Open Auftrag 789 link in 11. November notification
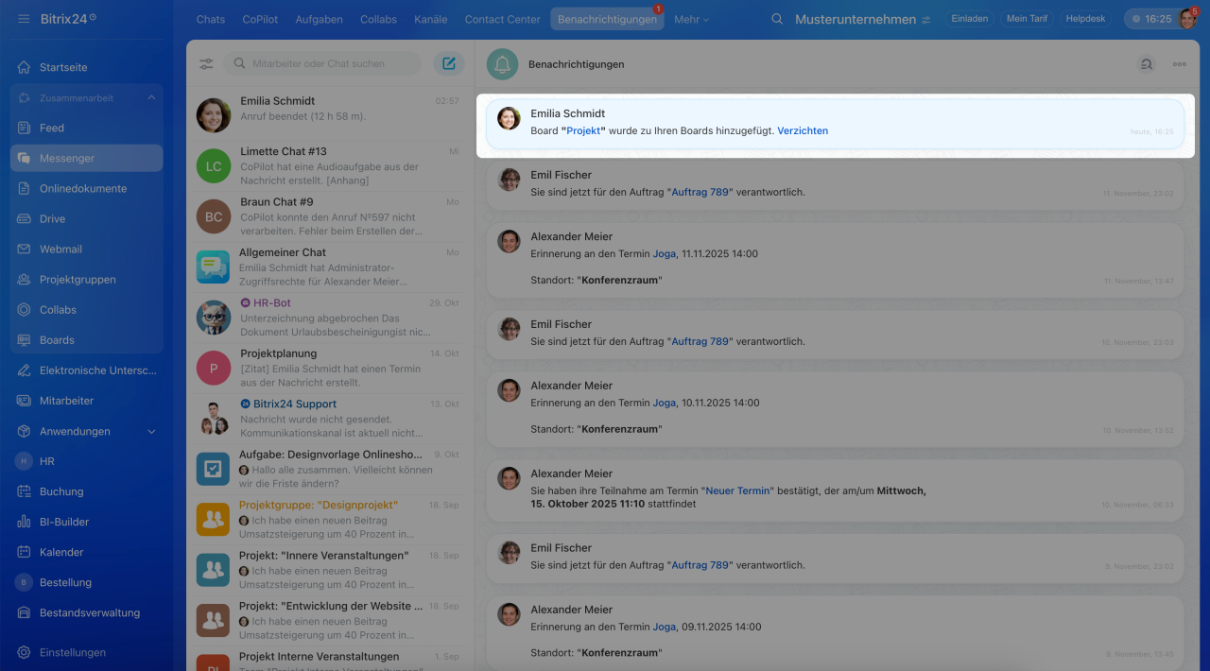 pyautogui.click(x=700, y=192)
